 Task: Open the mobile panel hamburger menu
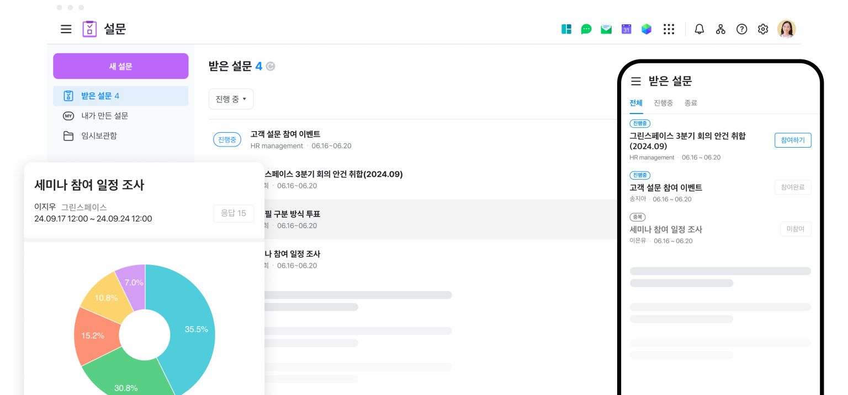(636, 82)
